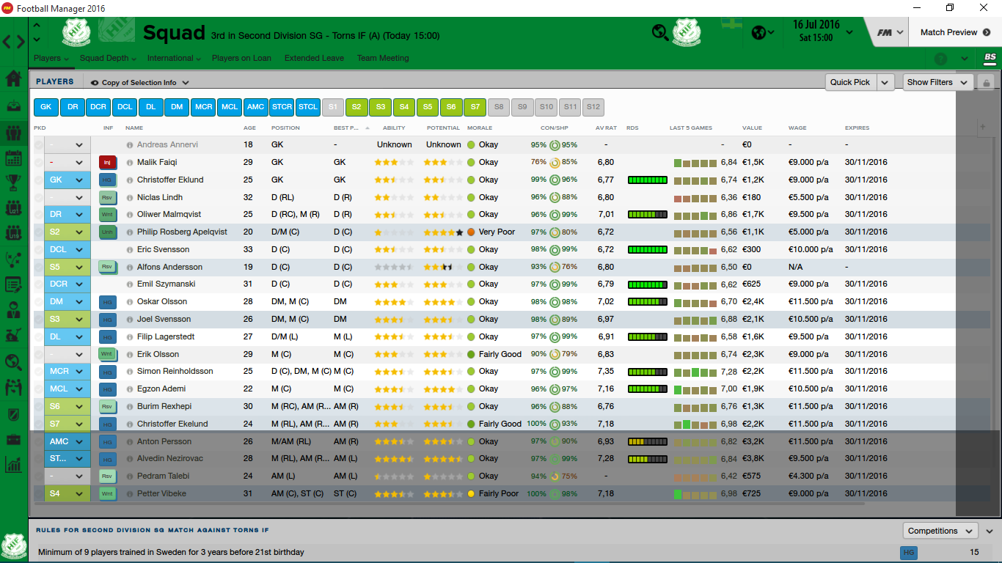Image resolution: width=1002 pixels, height=563 pixels.
Task: Tick the selection circle for Eric Svensson
Action: (39, 250)
